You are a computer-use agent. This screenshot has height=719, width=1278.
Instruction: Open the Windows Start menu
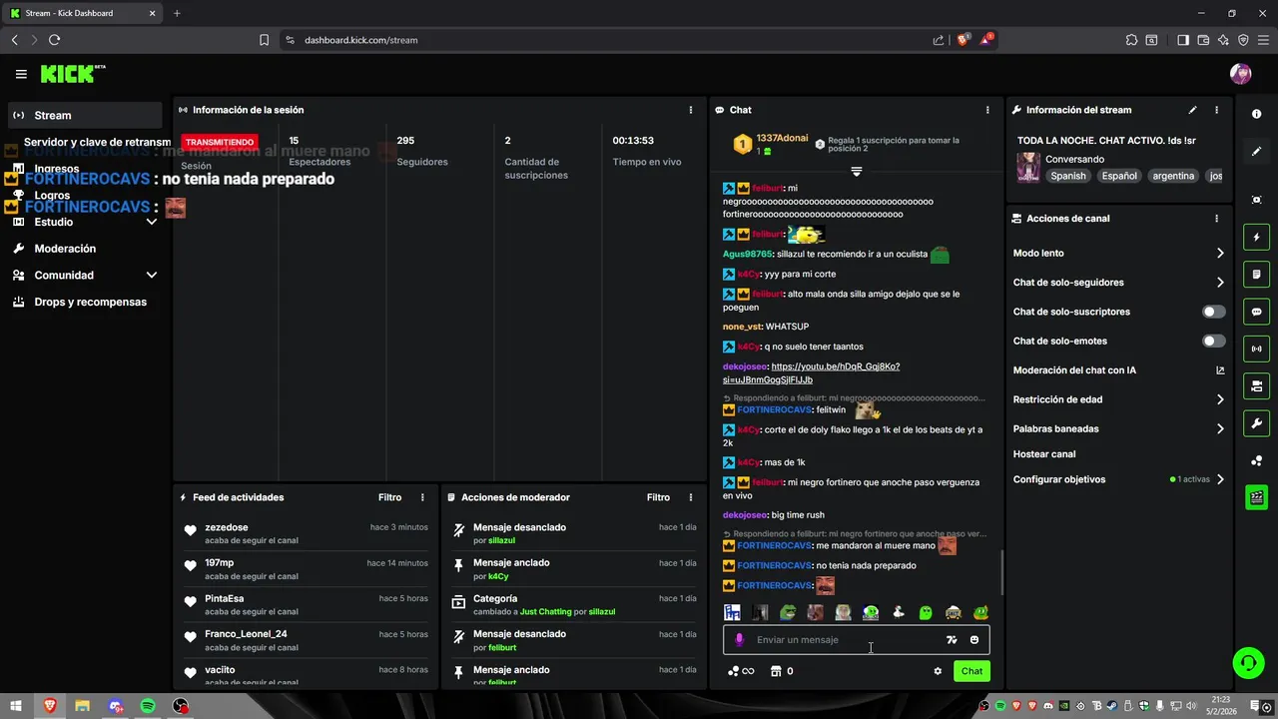(16, 706)
